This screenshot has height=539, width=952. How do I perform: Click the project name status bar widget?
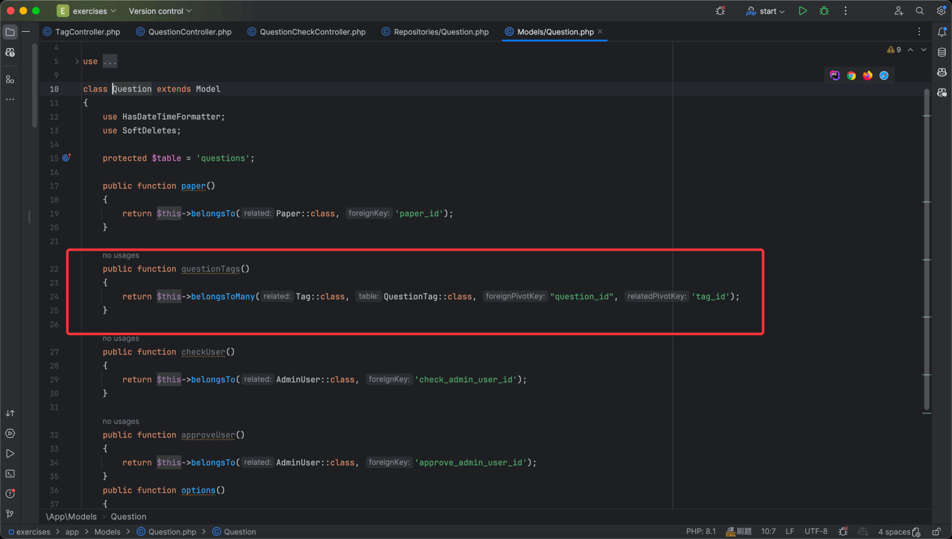tap(738, 532)
